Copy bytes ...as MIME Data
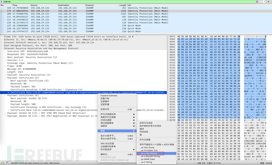Viewport: 272px width, 165px height. [x=156, y=159]
